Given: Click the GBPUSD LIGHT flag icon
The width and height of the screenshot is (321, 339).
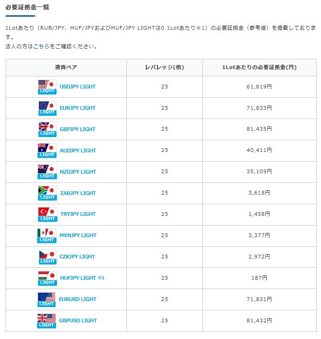Looking at the screenshot, I should pos(47,320).
